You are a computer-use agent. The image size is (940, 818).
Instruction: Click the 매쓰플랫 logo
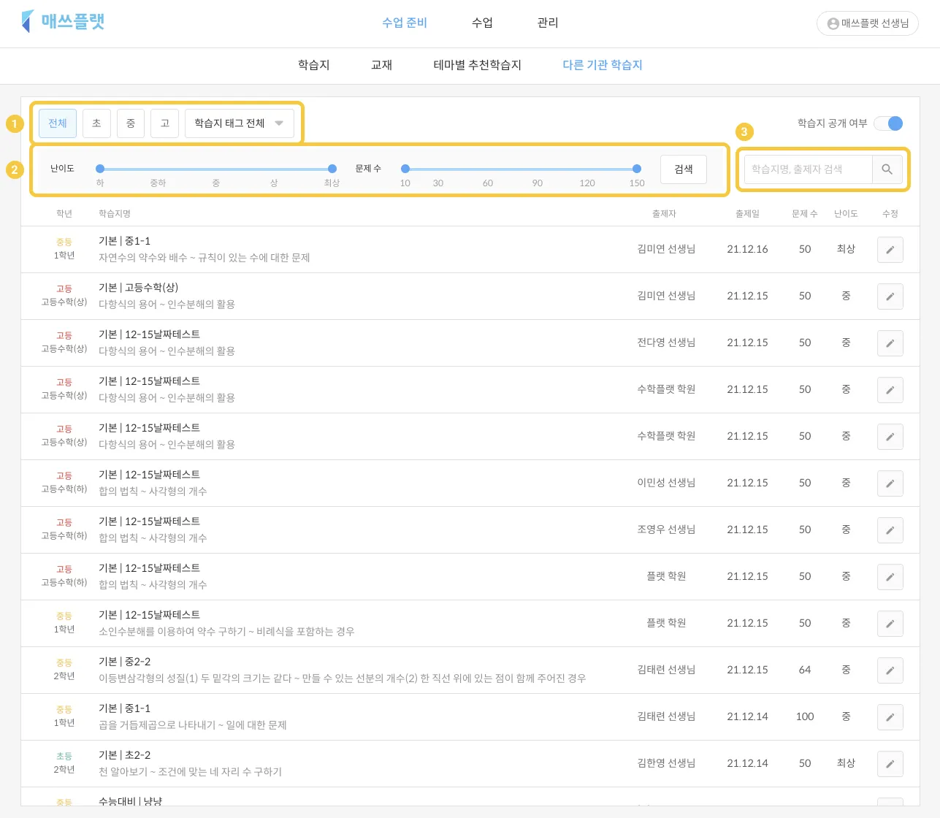64,21
